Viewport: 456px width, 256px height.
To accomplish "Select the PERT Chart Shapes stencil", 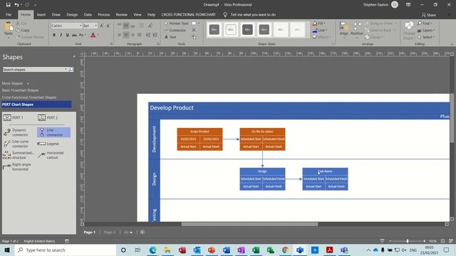I will click(x=36, y=105).
